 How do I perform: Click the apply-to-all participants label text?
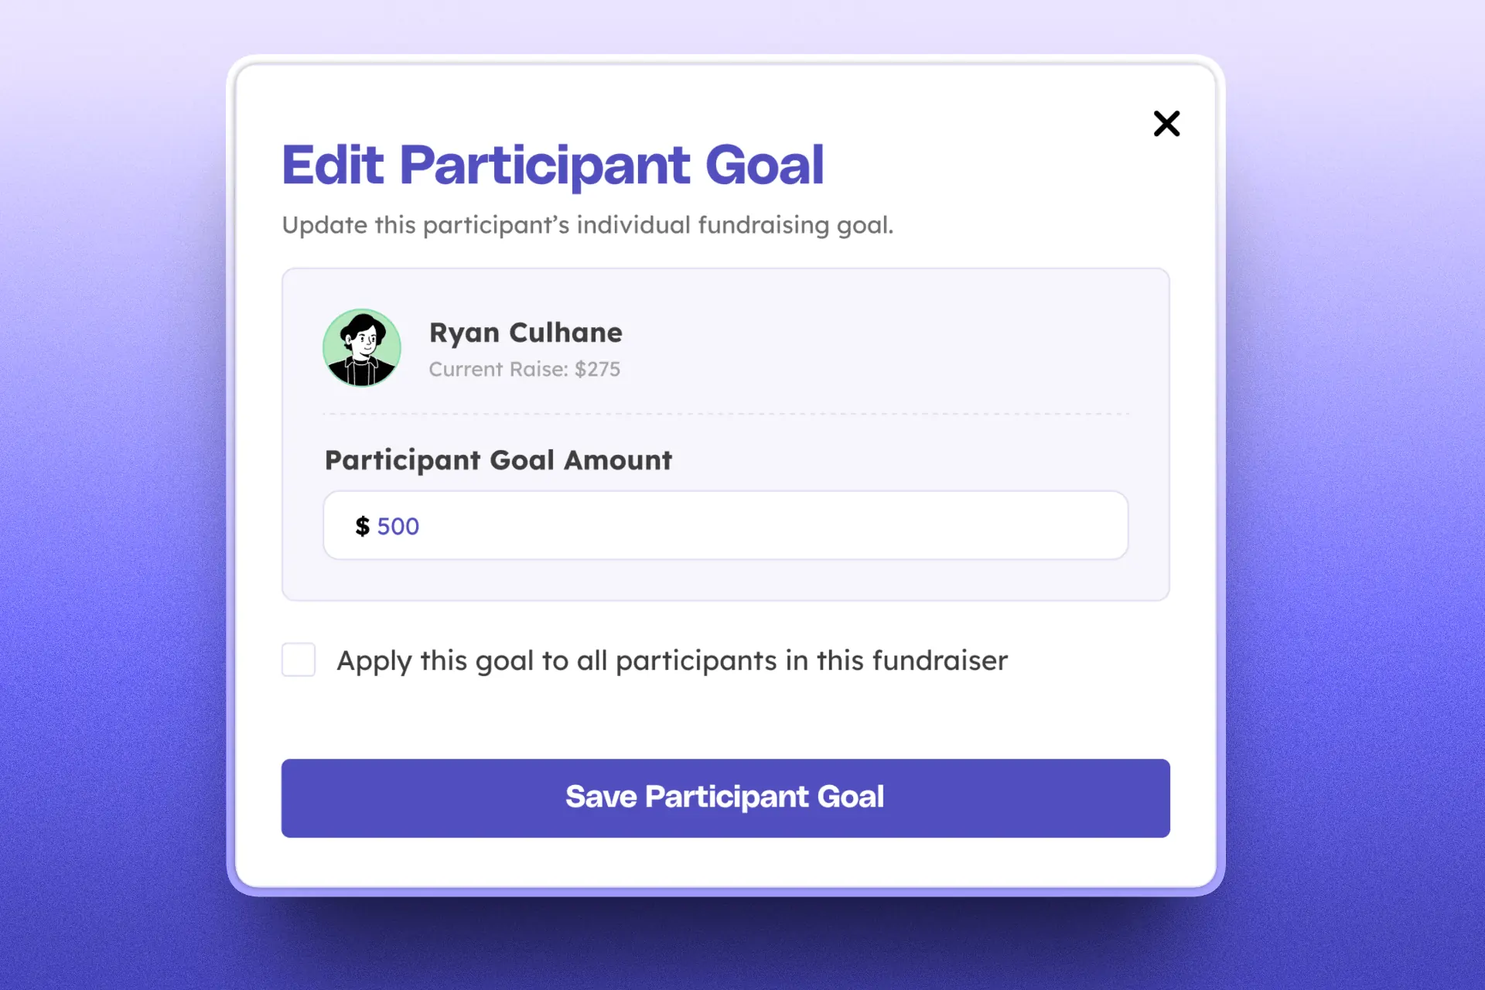(670, 660)
